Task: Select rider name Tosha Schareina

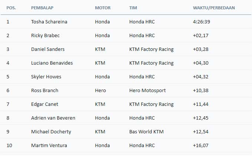Action: pyautogui.click(x=49, y=22)
